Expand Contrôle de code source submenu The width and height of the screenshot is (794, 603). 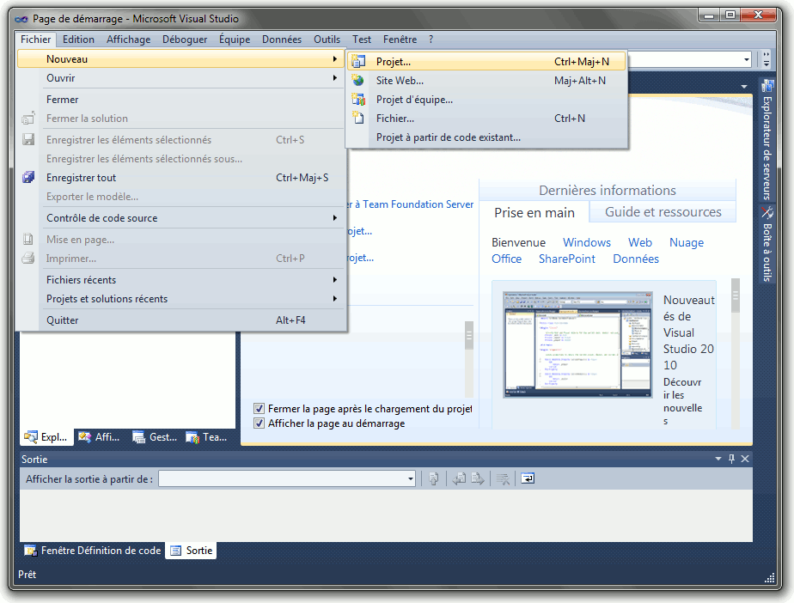(335, 217)
